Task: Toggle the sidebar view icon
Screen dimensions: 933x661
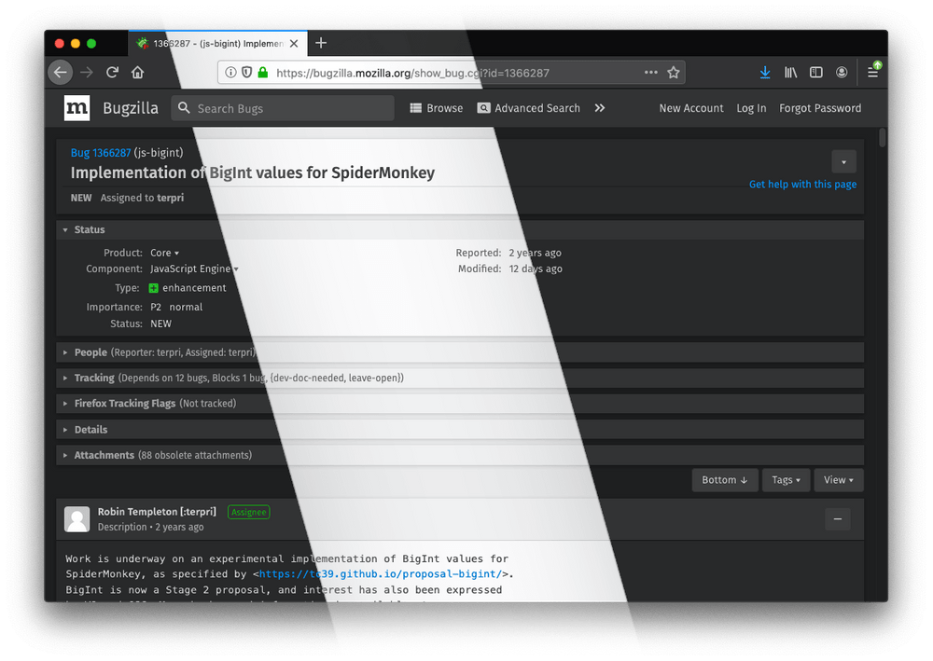Action: tap(815, 73)
